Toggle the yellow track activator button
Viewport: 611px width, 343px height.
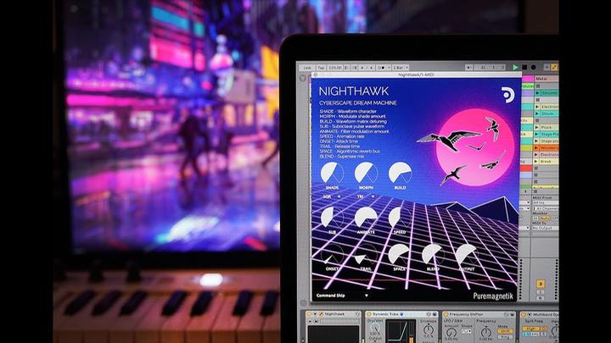pos(541,284)
